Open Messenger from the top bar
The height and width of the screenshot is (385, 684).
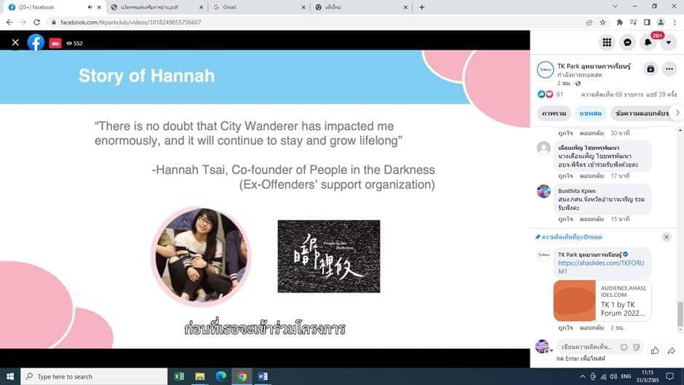click(627, 42)
